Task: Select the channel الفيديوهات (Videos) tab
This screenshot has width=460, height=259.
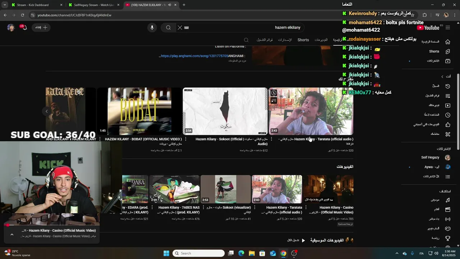Action: point(321,40)
